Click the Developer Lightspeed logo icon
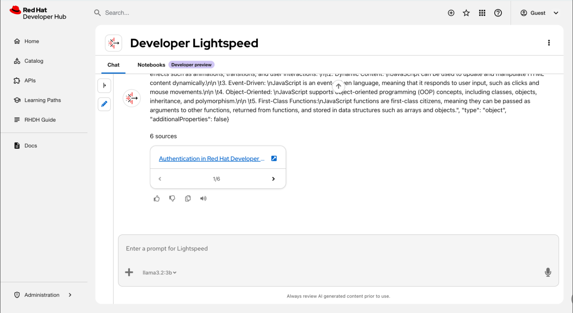Screen dimensions: 573x313 [114, 43]
